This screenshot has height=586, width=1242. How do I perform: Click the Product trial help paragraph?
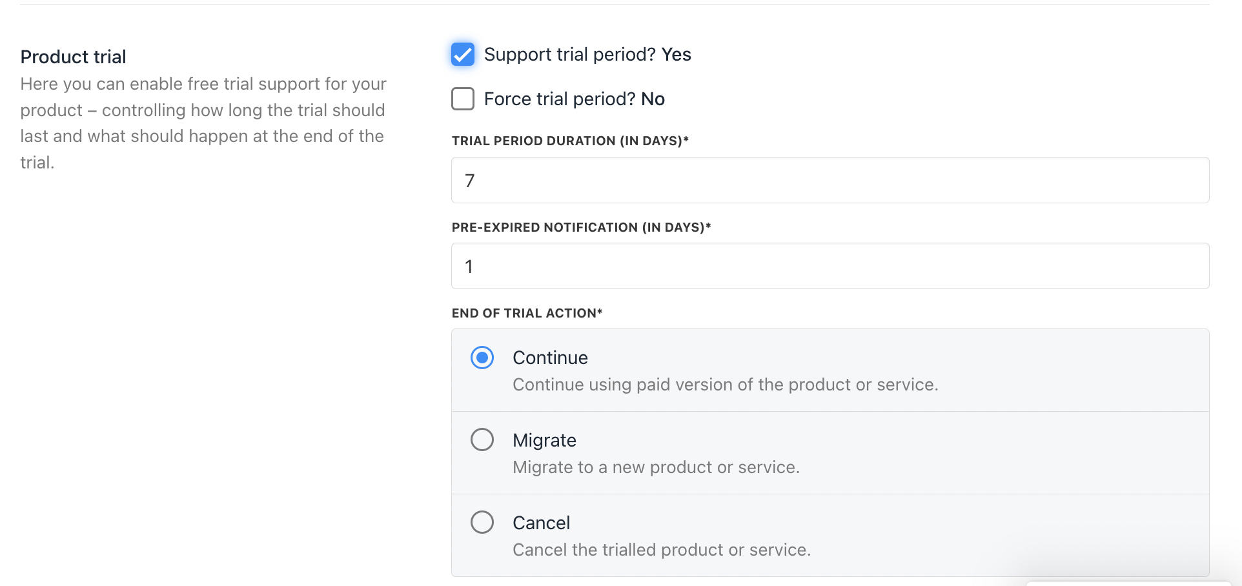203,123
